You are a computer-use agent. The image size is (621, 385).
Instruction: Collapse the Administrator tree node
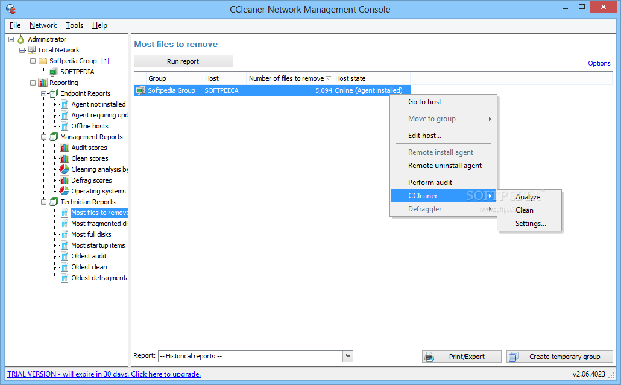coord(11,39)
